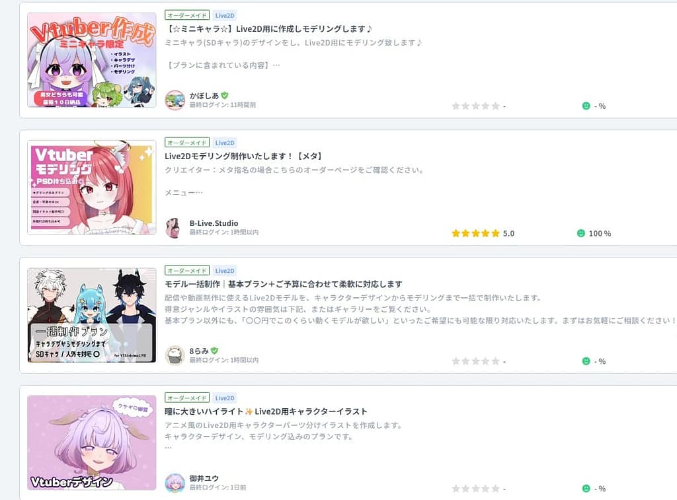This screenshot has height=500, width=677.
Task: Open 8らみ's profile avatar
Action: [x=175, y=355]
